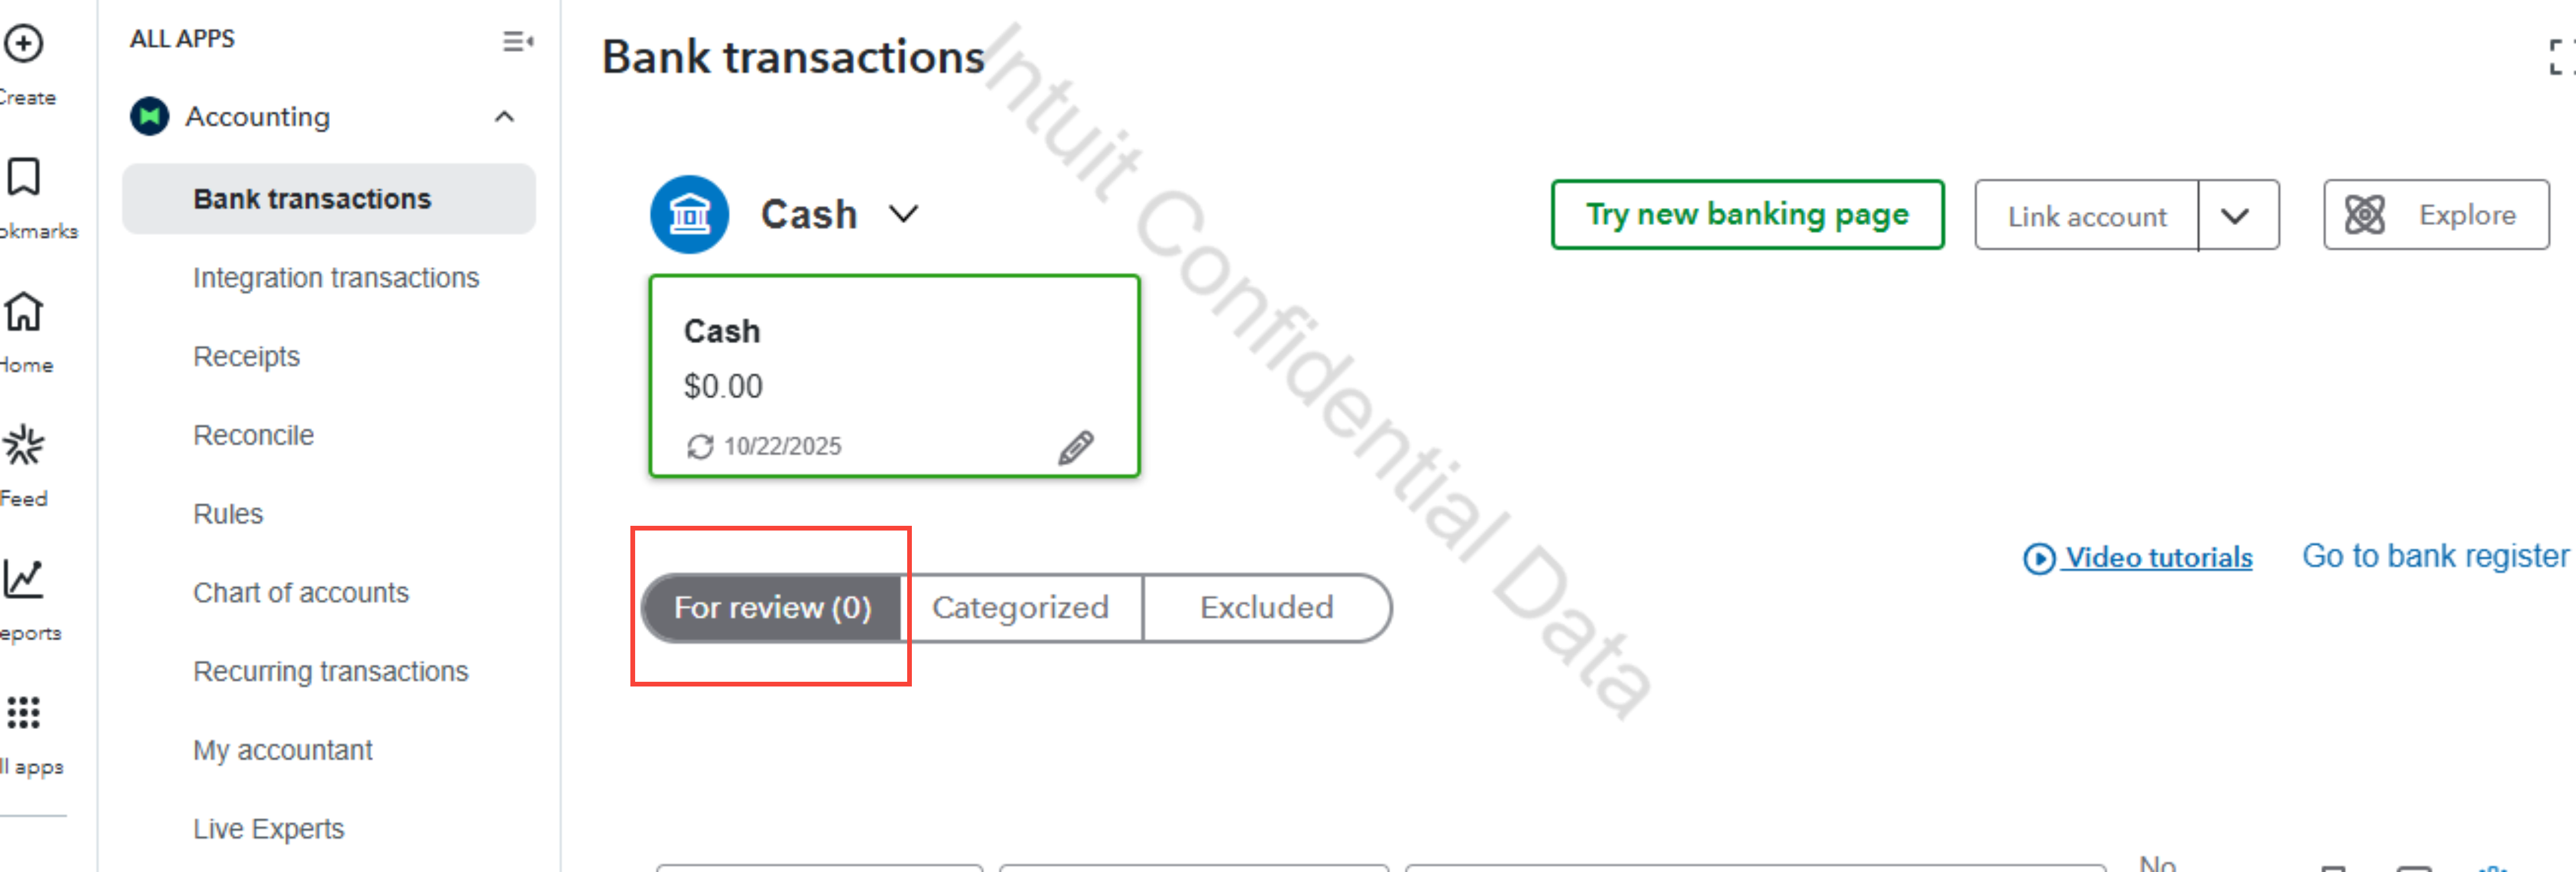Screen dimensions: 2576x872
Task: Click the refresh icon beside 10/22/2025
Action: (700, 447)
